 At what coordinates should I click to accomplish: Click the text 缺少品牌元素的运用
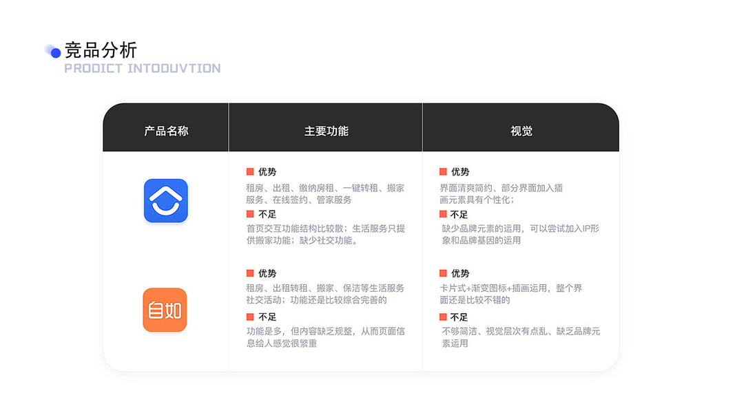pyautogui.click(x=482, y=229)
